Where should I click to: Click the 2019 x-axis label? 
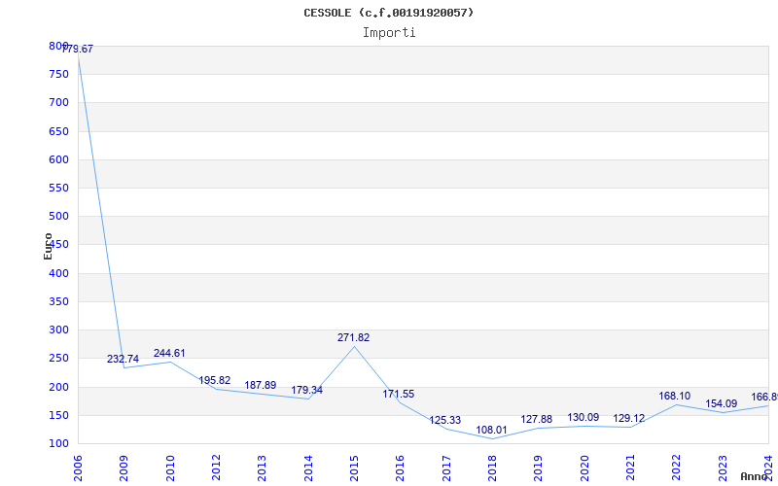539,469
